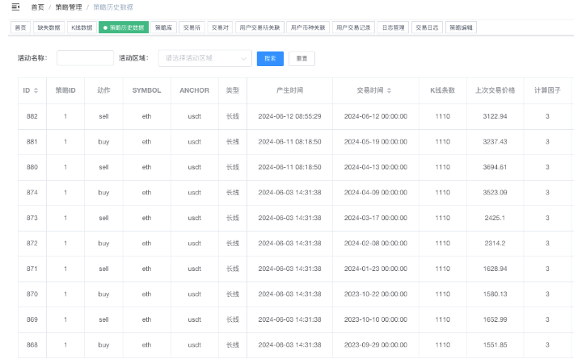The image size is (582, 363).
Task: Select the active 策略历史数据 tab
Action: pyautogui.click(x=124, y=27)
